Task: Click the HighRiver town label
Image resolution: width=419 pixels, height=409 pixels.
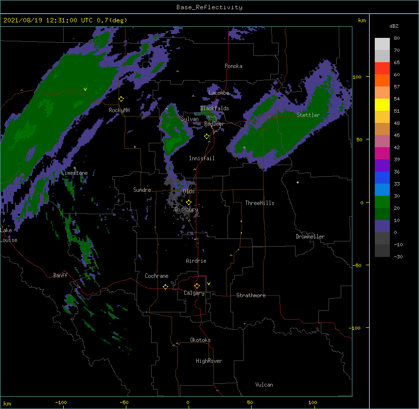Action: click(x=209, y=361)
